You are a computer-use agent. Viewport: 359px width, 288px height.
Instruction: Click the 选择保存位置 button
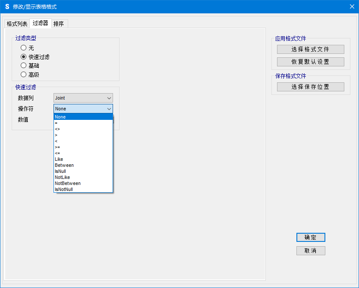pyautogui.click(x=310, y=87)
